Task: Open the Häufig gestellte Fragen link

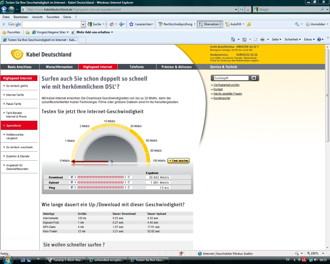Action: (x=228, y=94)
